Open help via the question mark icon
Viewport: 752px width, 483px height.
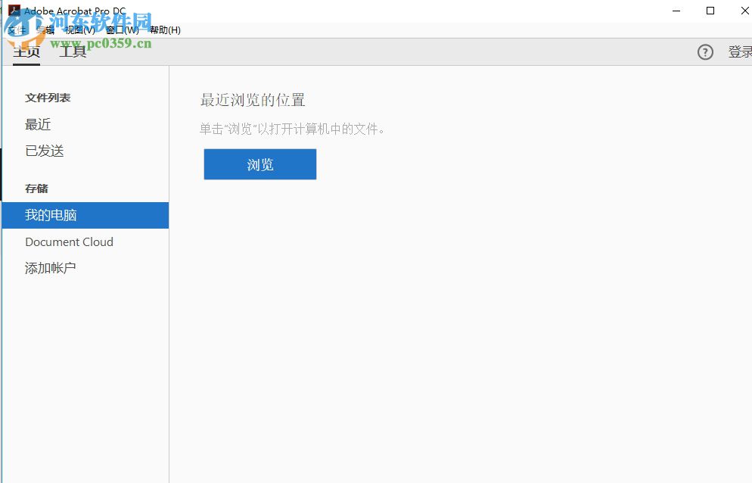pyautogui.click(x=705, y=52)
